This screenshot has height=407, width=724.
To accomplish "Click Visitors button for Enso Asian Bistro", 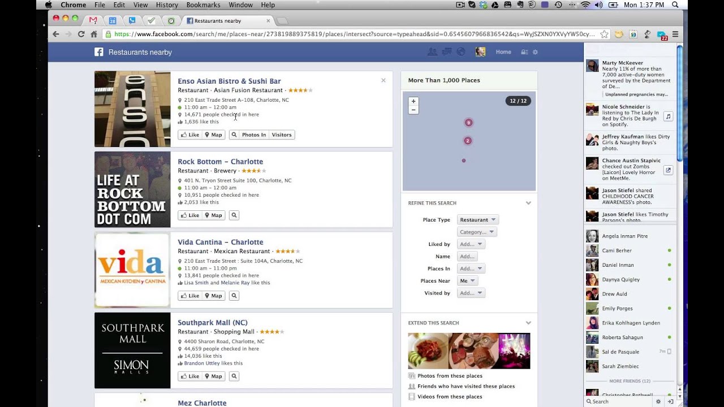I will [281, 135].
